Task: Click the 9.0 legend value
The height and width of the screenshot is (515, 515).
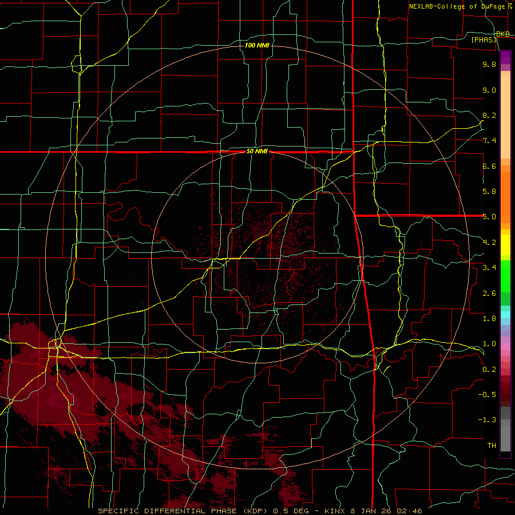Action: point(489,90)
